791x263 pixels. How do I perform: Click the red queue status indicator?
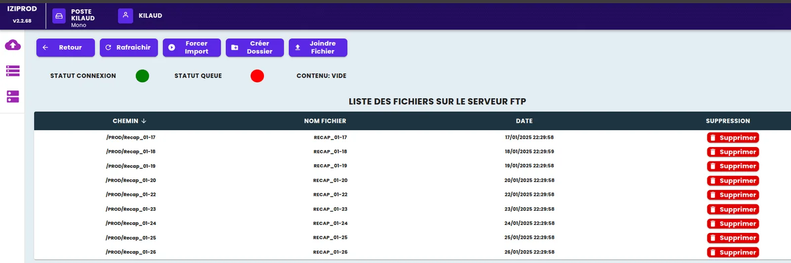[x=257, y=76]
